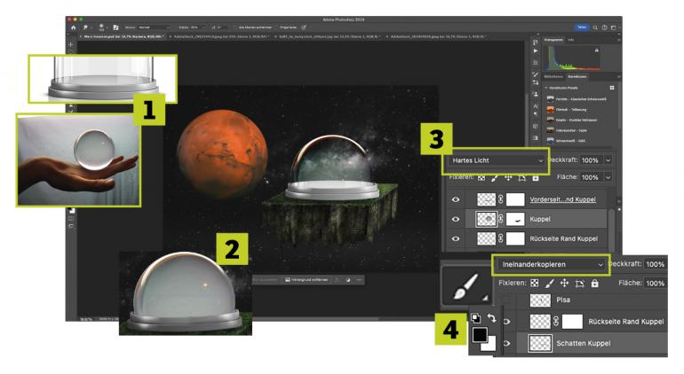Toggle the Brush Settings panel icon in options bar
The height and width of the screenshot is (374, 684).
115,27
